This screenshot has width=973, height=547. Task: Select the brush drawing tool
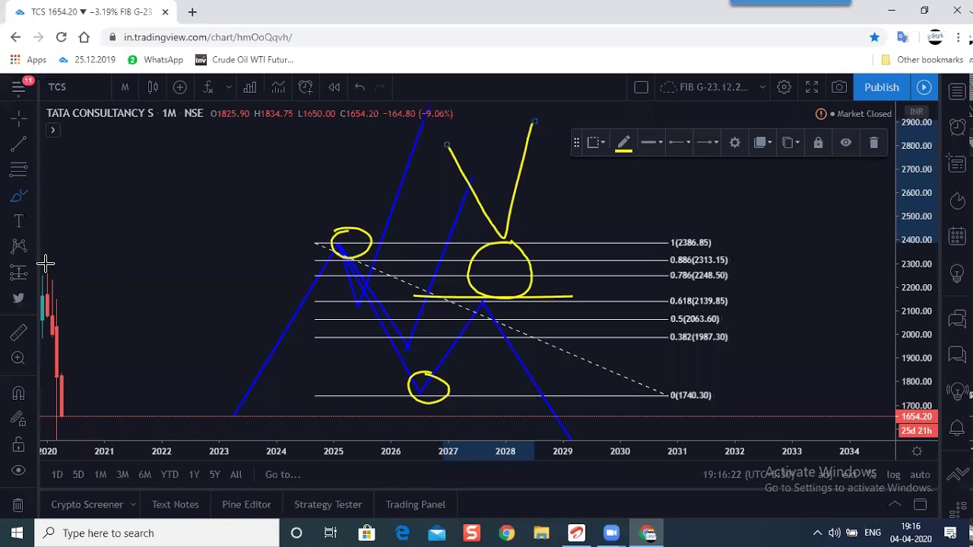[19, 195]
